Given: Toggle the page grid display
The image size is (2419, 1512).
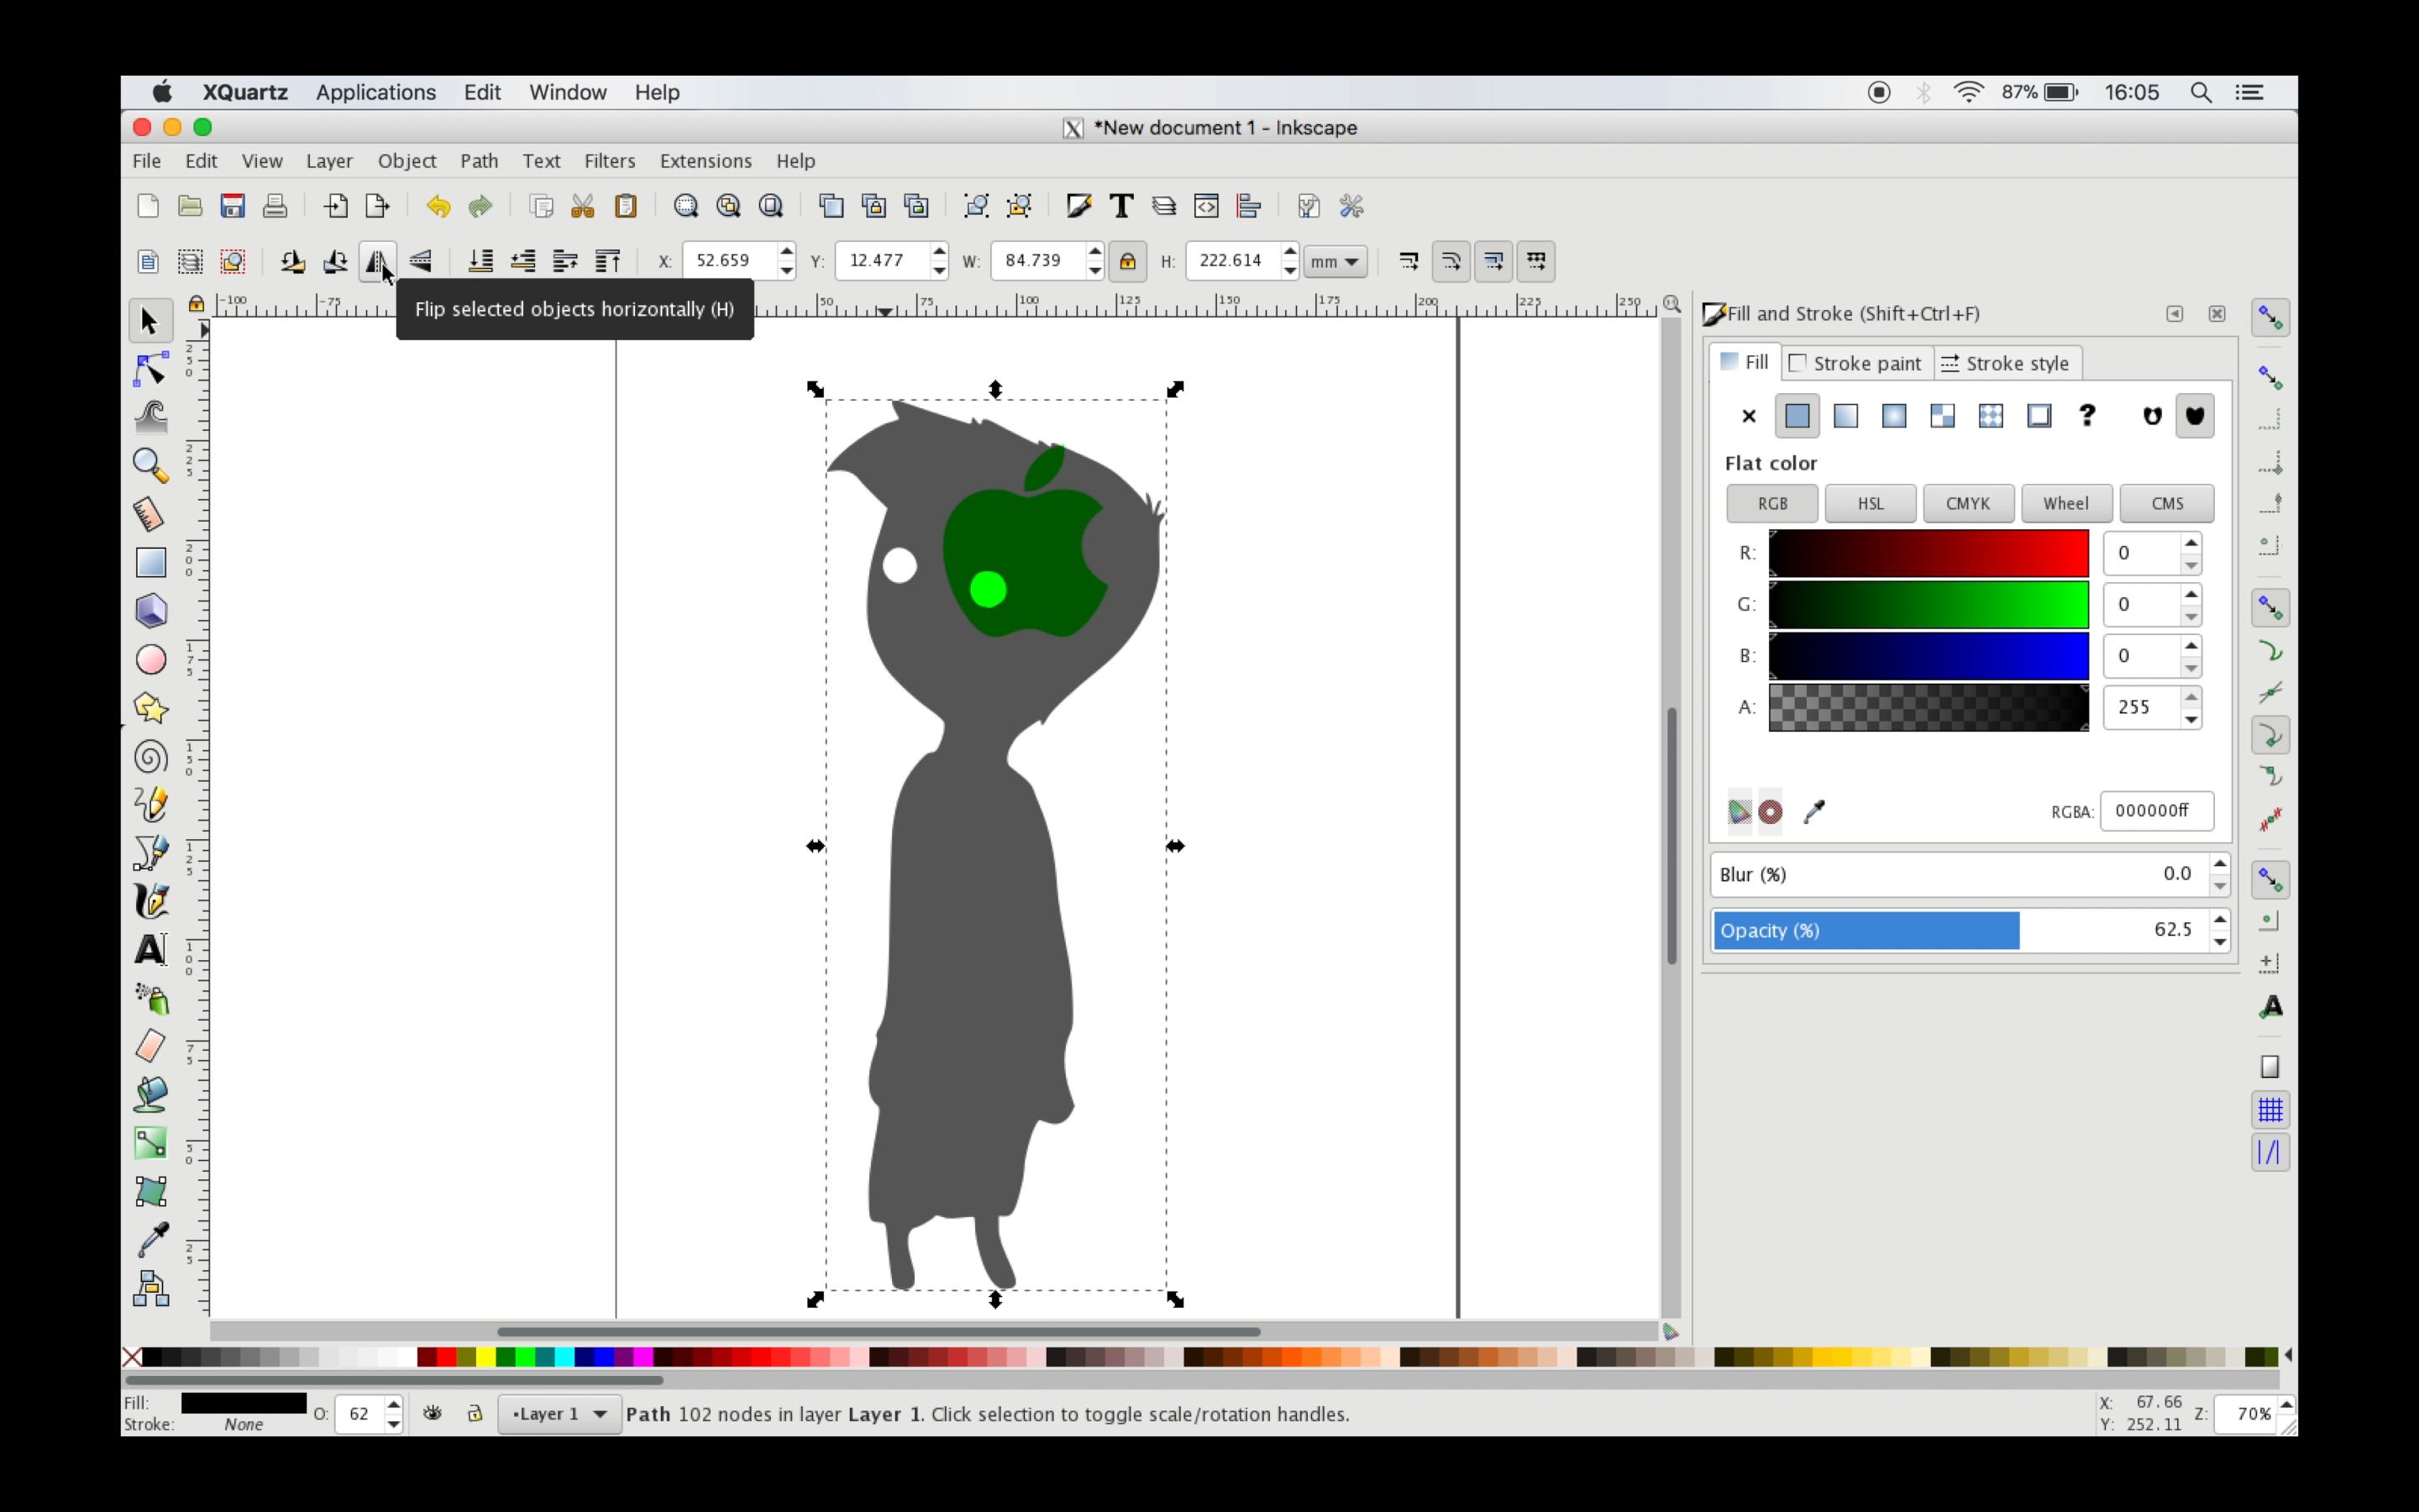Looking at the screenshot, I should tap(2270, 1110).
